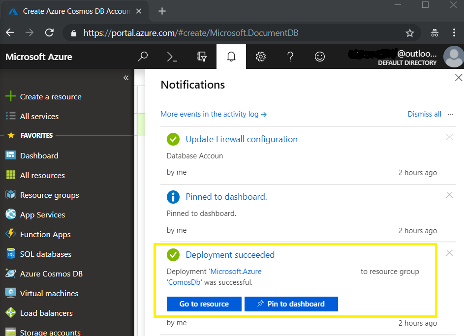Dismiss the Pinned to dashboard notification

pyautogui.click(x=449, y=195)
